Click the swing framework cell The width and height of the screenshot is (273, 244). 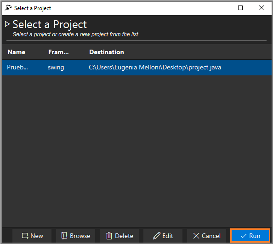click(x=56, y=68)
